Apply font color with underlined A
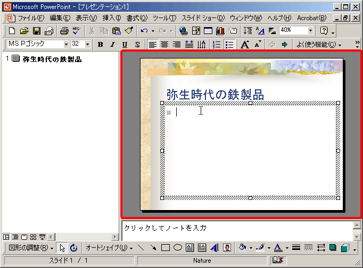Image resolution: width=363 pixels, height=268 pixels. coord(278,248)
